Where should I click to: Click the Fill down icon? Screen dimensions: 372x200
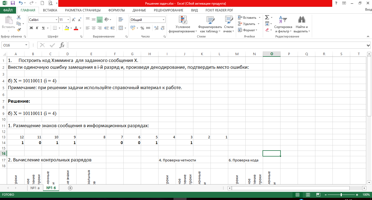(x=267, y=24)
